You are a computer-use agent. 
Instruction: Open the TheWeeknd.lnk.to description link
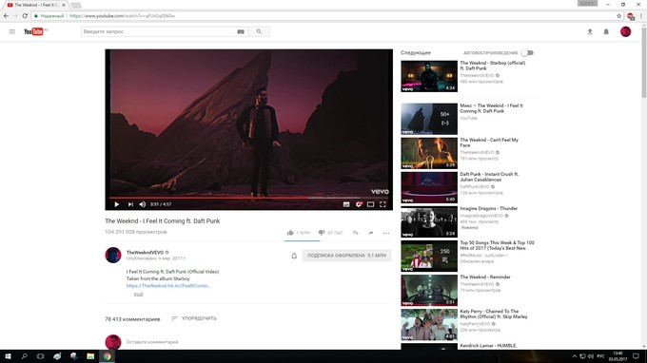click(168, 285)
